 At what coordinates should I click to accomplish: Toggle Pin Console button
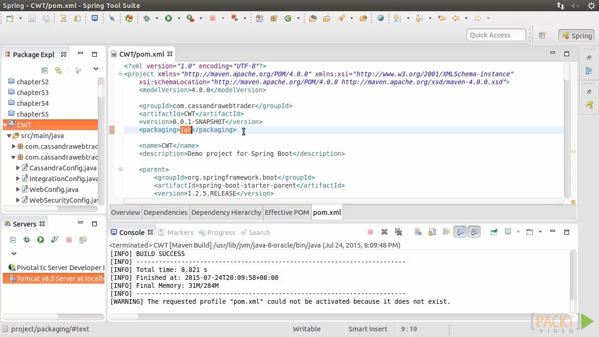pyautogui.click(x=494, y=232)
